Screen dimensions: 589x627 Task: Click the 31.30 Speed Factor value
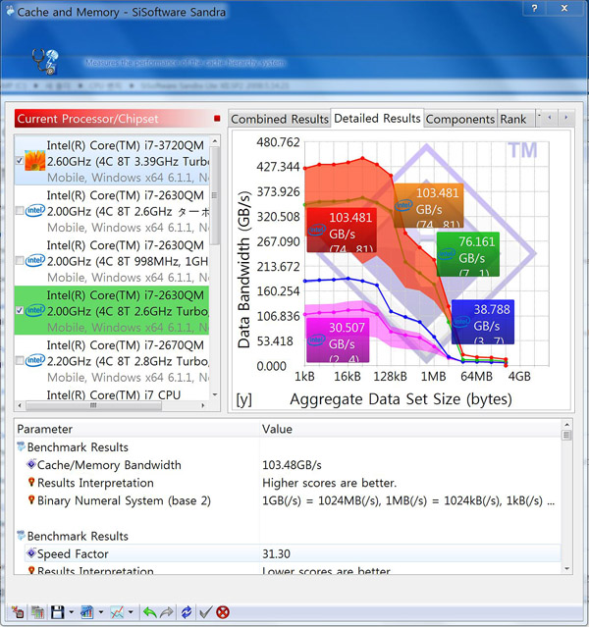276,553
